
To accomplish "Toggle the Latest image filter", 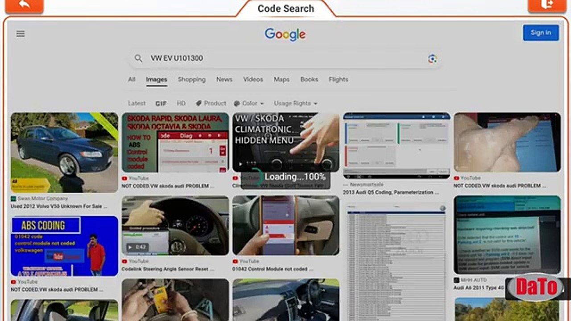I will pyautogui.click(x=137, y=103).
